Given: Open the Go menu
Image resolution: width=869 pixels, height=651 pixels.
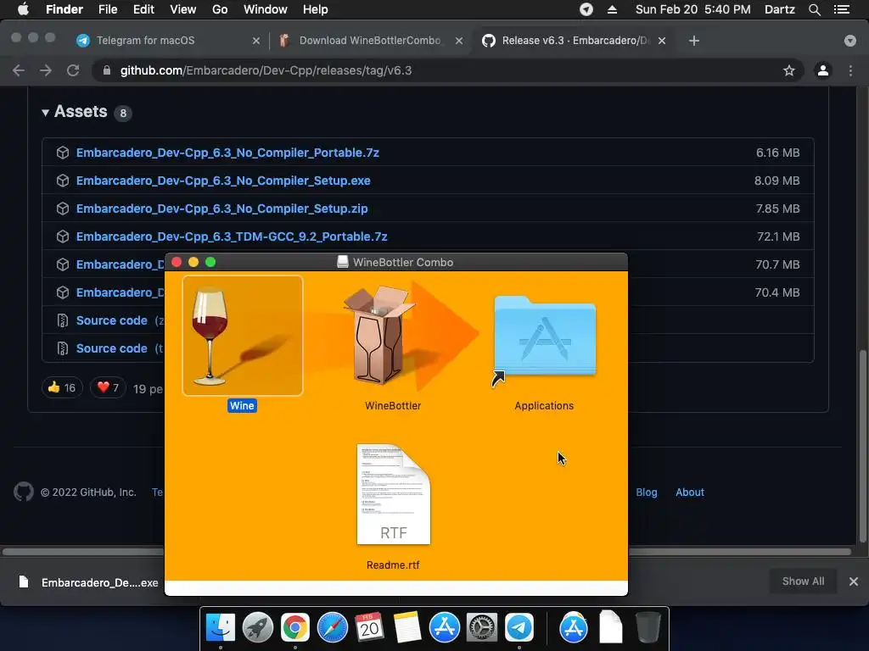Looking at the screenshot, I should tap(220, 9).
